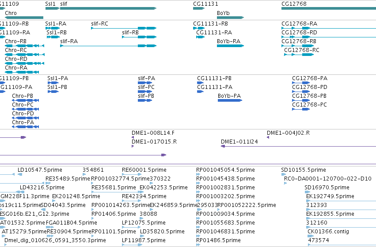The height and width of the screenshot is (247, 376).
Task: Select EST RP01486.5prime
Action: [x=218, y=241]
